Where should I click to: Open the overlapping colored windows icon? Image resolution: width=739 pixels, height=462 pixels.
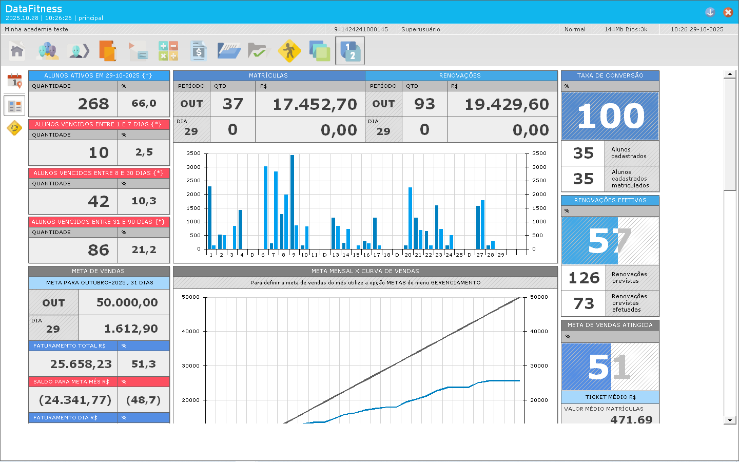click(x=320, y=51)
